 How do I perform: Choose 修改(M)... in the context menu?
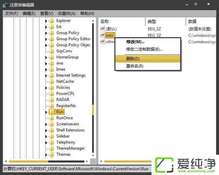[x=135, y=42]
